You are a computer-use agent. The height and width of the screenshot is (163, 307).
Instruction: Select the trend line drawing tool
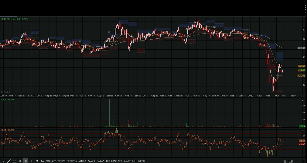click(x=9, y=161)
